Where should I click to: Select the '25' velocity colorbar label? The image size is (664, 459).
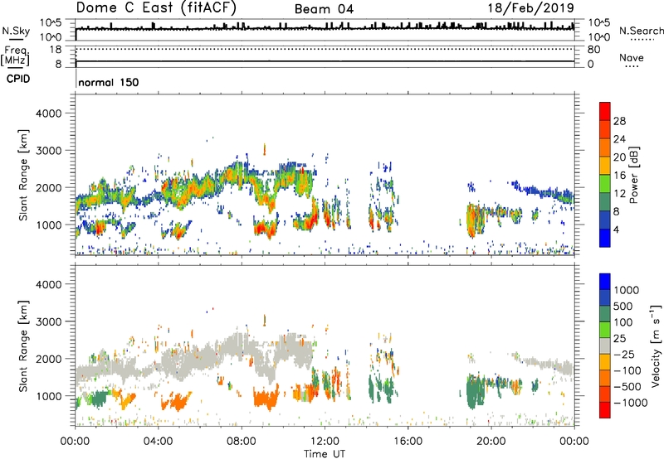click(620, 339)
